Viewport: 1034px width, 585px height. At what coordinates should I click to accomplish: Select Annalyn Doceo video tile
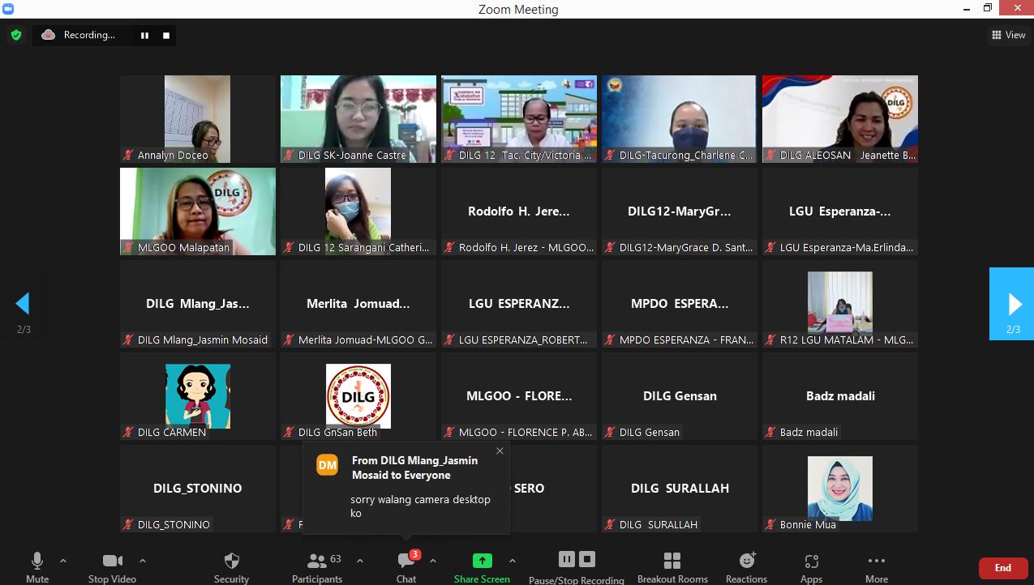[x=198, y=119]
